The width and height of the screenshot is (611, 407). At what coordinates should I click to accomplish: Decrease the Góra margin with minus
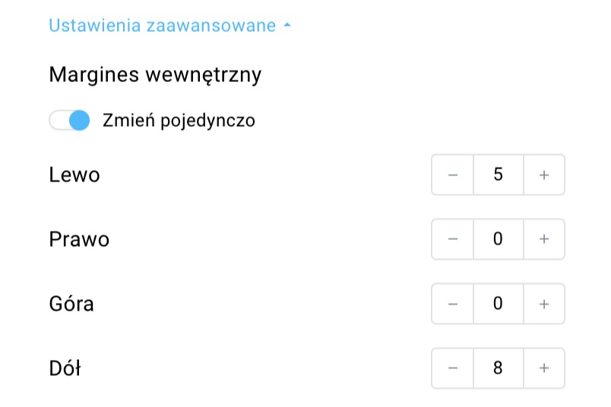pyautogui.click(x=452, y=304)
